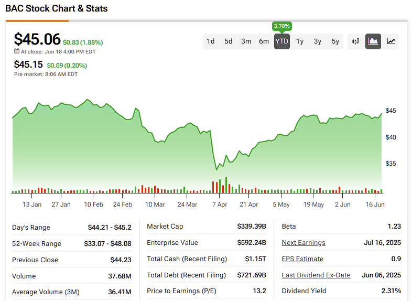Screen dimensions: 412x301
Task: Click the $35 price axis label
Action: tap(391, 164)
